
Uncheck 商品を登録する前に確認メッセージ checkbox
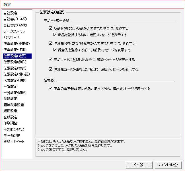pos(55,35)
